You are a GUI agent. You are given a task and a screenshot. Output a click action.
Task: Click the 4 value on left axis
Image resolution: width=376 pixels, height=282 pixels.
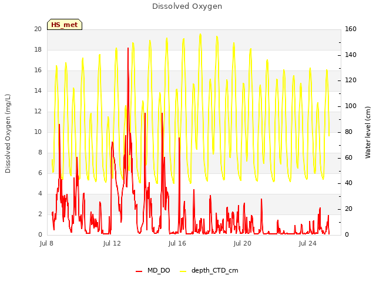tap(40, 193)
